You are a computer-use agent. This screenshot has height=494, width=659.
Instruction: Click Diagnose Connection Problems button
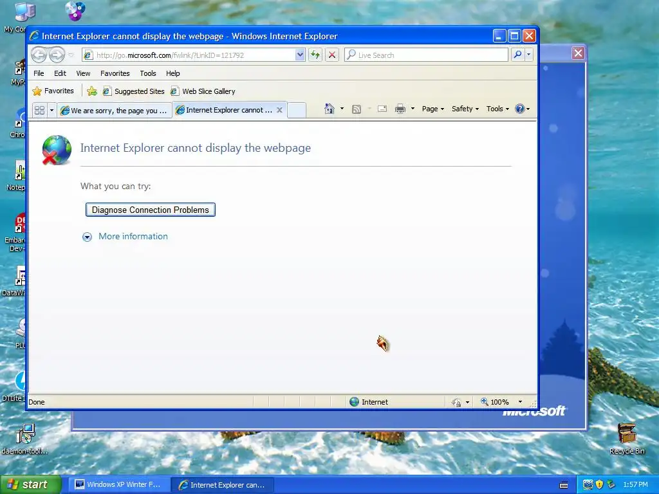151,210
